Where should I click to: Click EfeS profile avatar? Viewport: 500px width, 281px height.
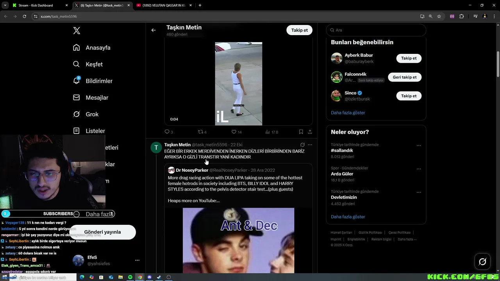click(79, 260)
